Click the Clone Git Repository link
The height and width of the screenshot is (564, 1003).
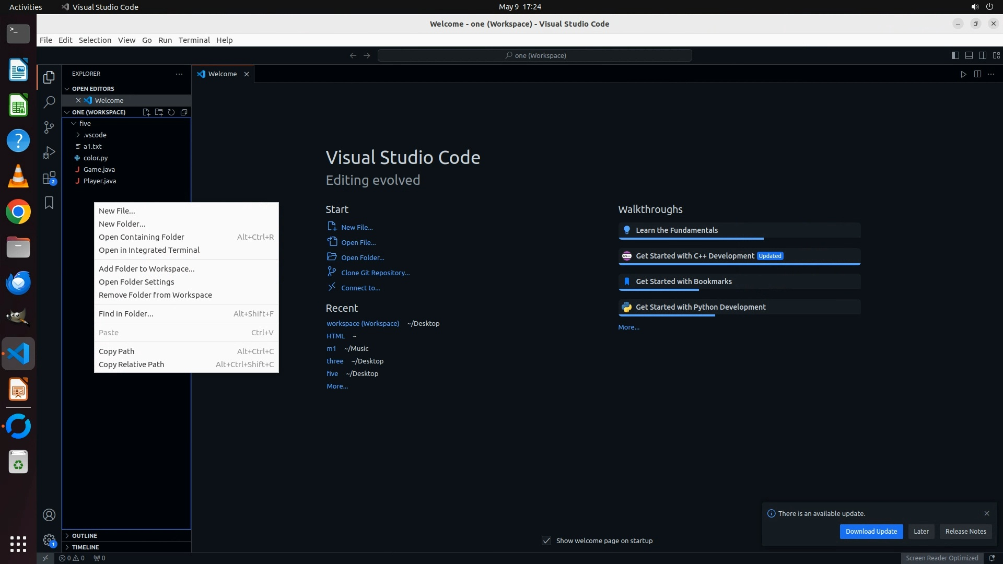click(375, 273)
